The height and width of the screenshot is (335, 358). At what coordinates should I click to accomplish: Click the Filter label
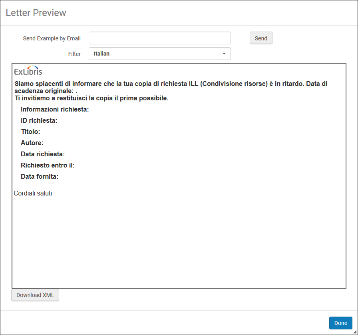[x=74, y=54]
